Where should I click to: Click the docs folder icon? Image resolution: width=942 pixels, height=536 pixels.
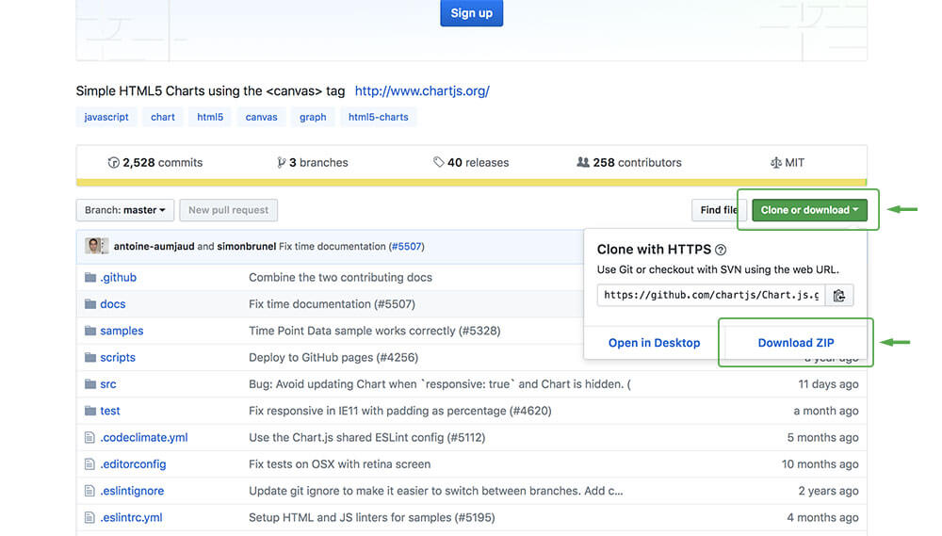[x=90, y=304]
